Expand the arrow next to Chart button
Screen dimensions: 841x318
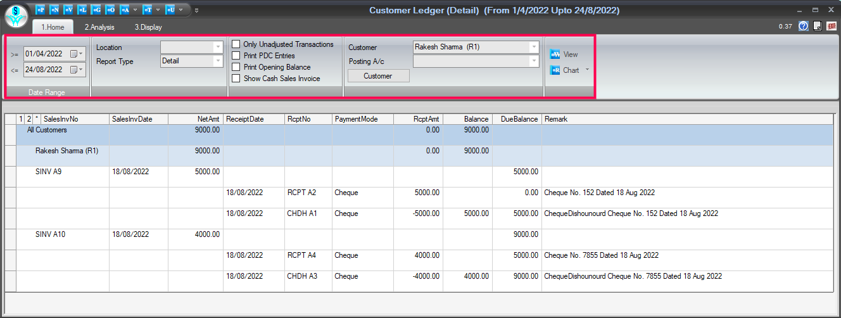(587, 70)
